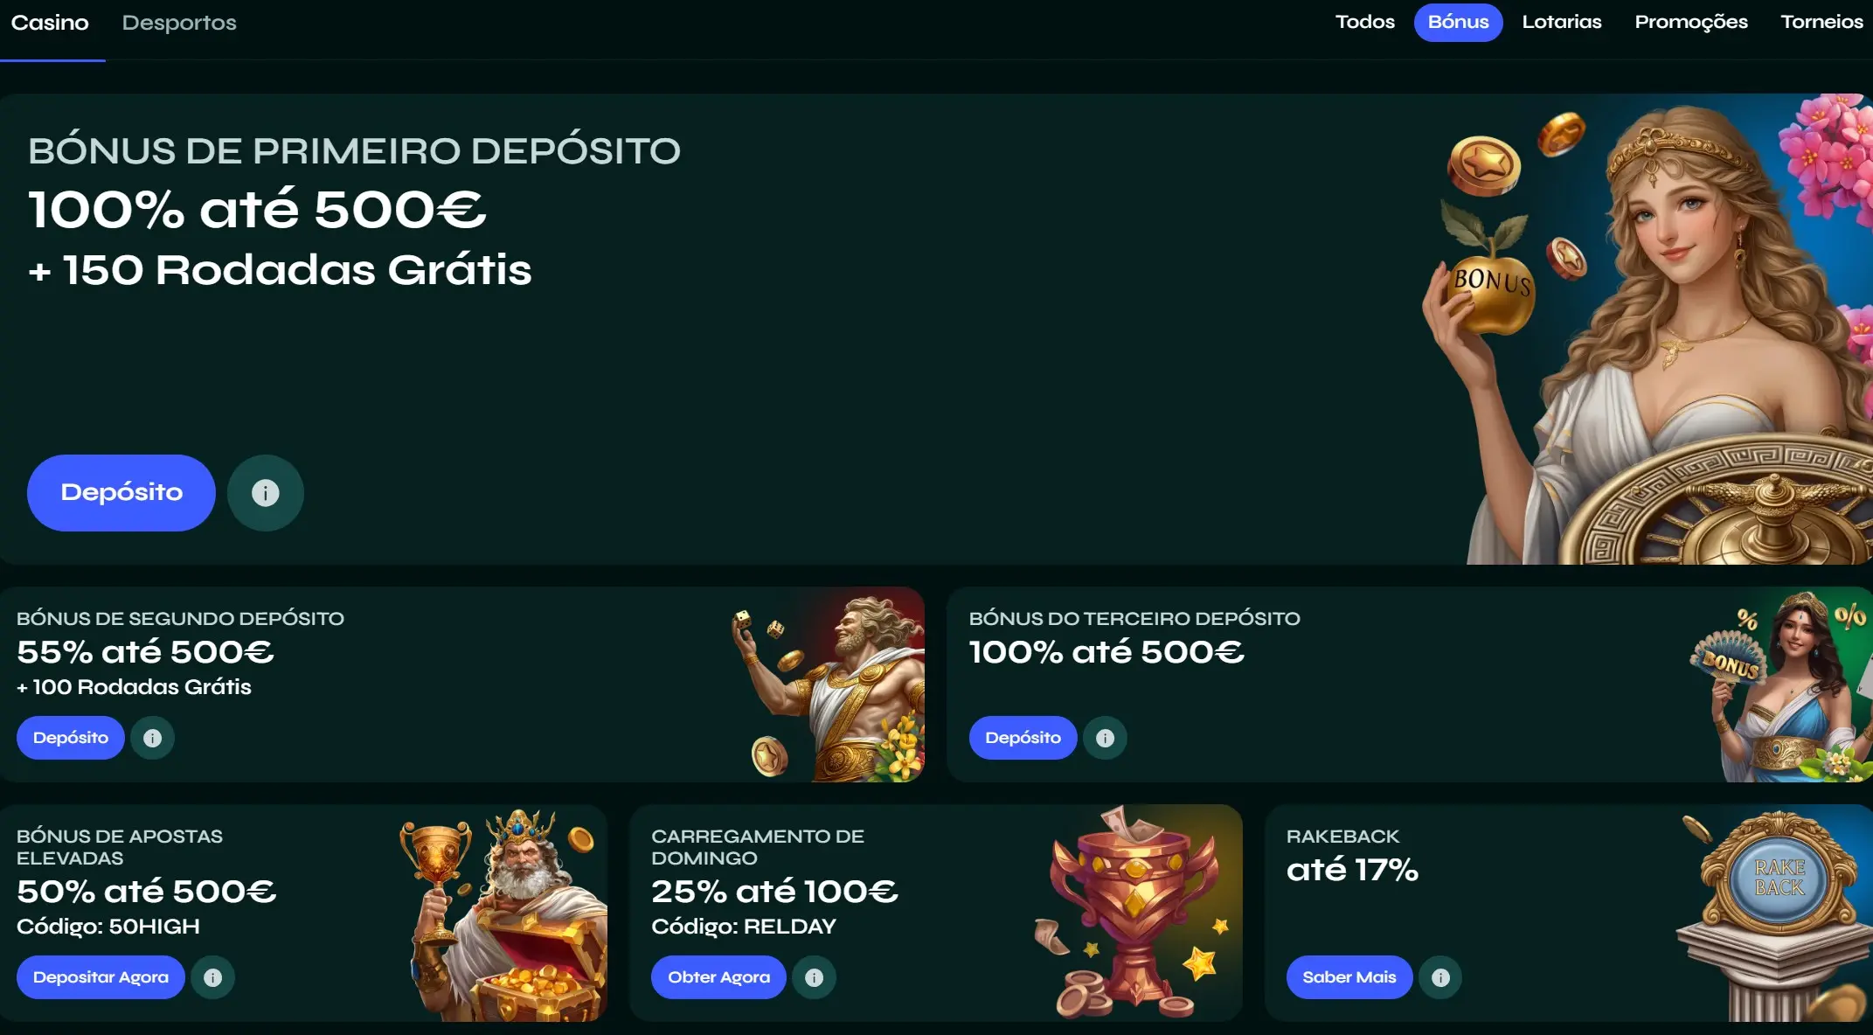This screenshot has height=1035, width=1873.
Task: Click Depósito on first deposit banner
Action: (x=121, y=493)
